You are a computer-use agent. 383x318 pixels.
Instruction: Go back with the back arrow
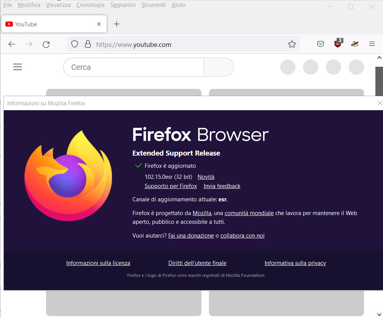tap(12, 44)
